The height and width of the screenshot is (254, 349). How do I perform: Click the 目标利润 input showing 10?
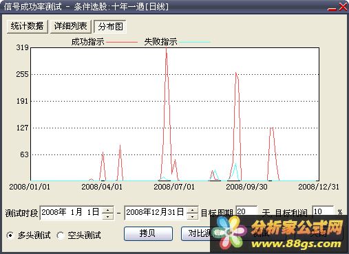(x=323, y=211)
